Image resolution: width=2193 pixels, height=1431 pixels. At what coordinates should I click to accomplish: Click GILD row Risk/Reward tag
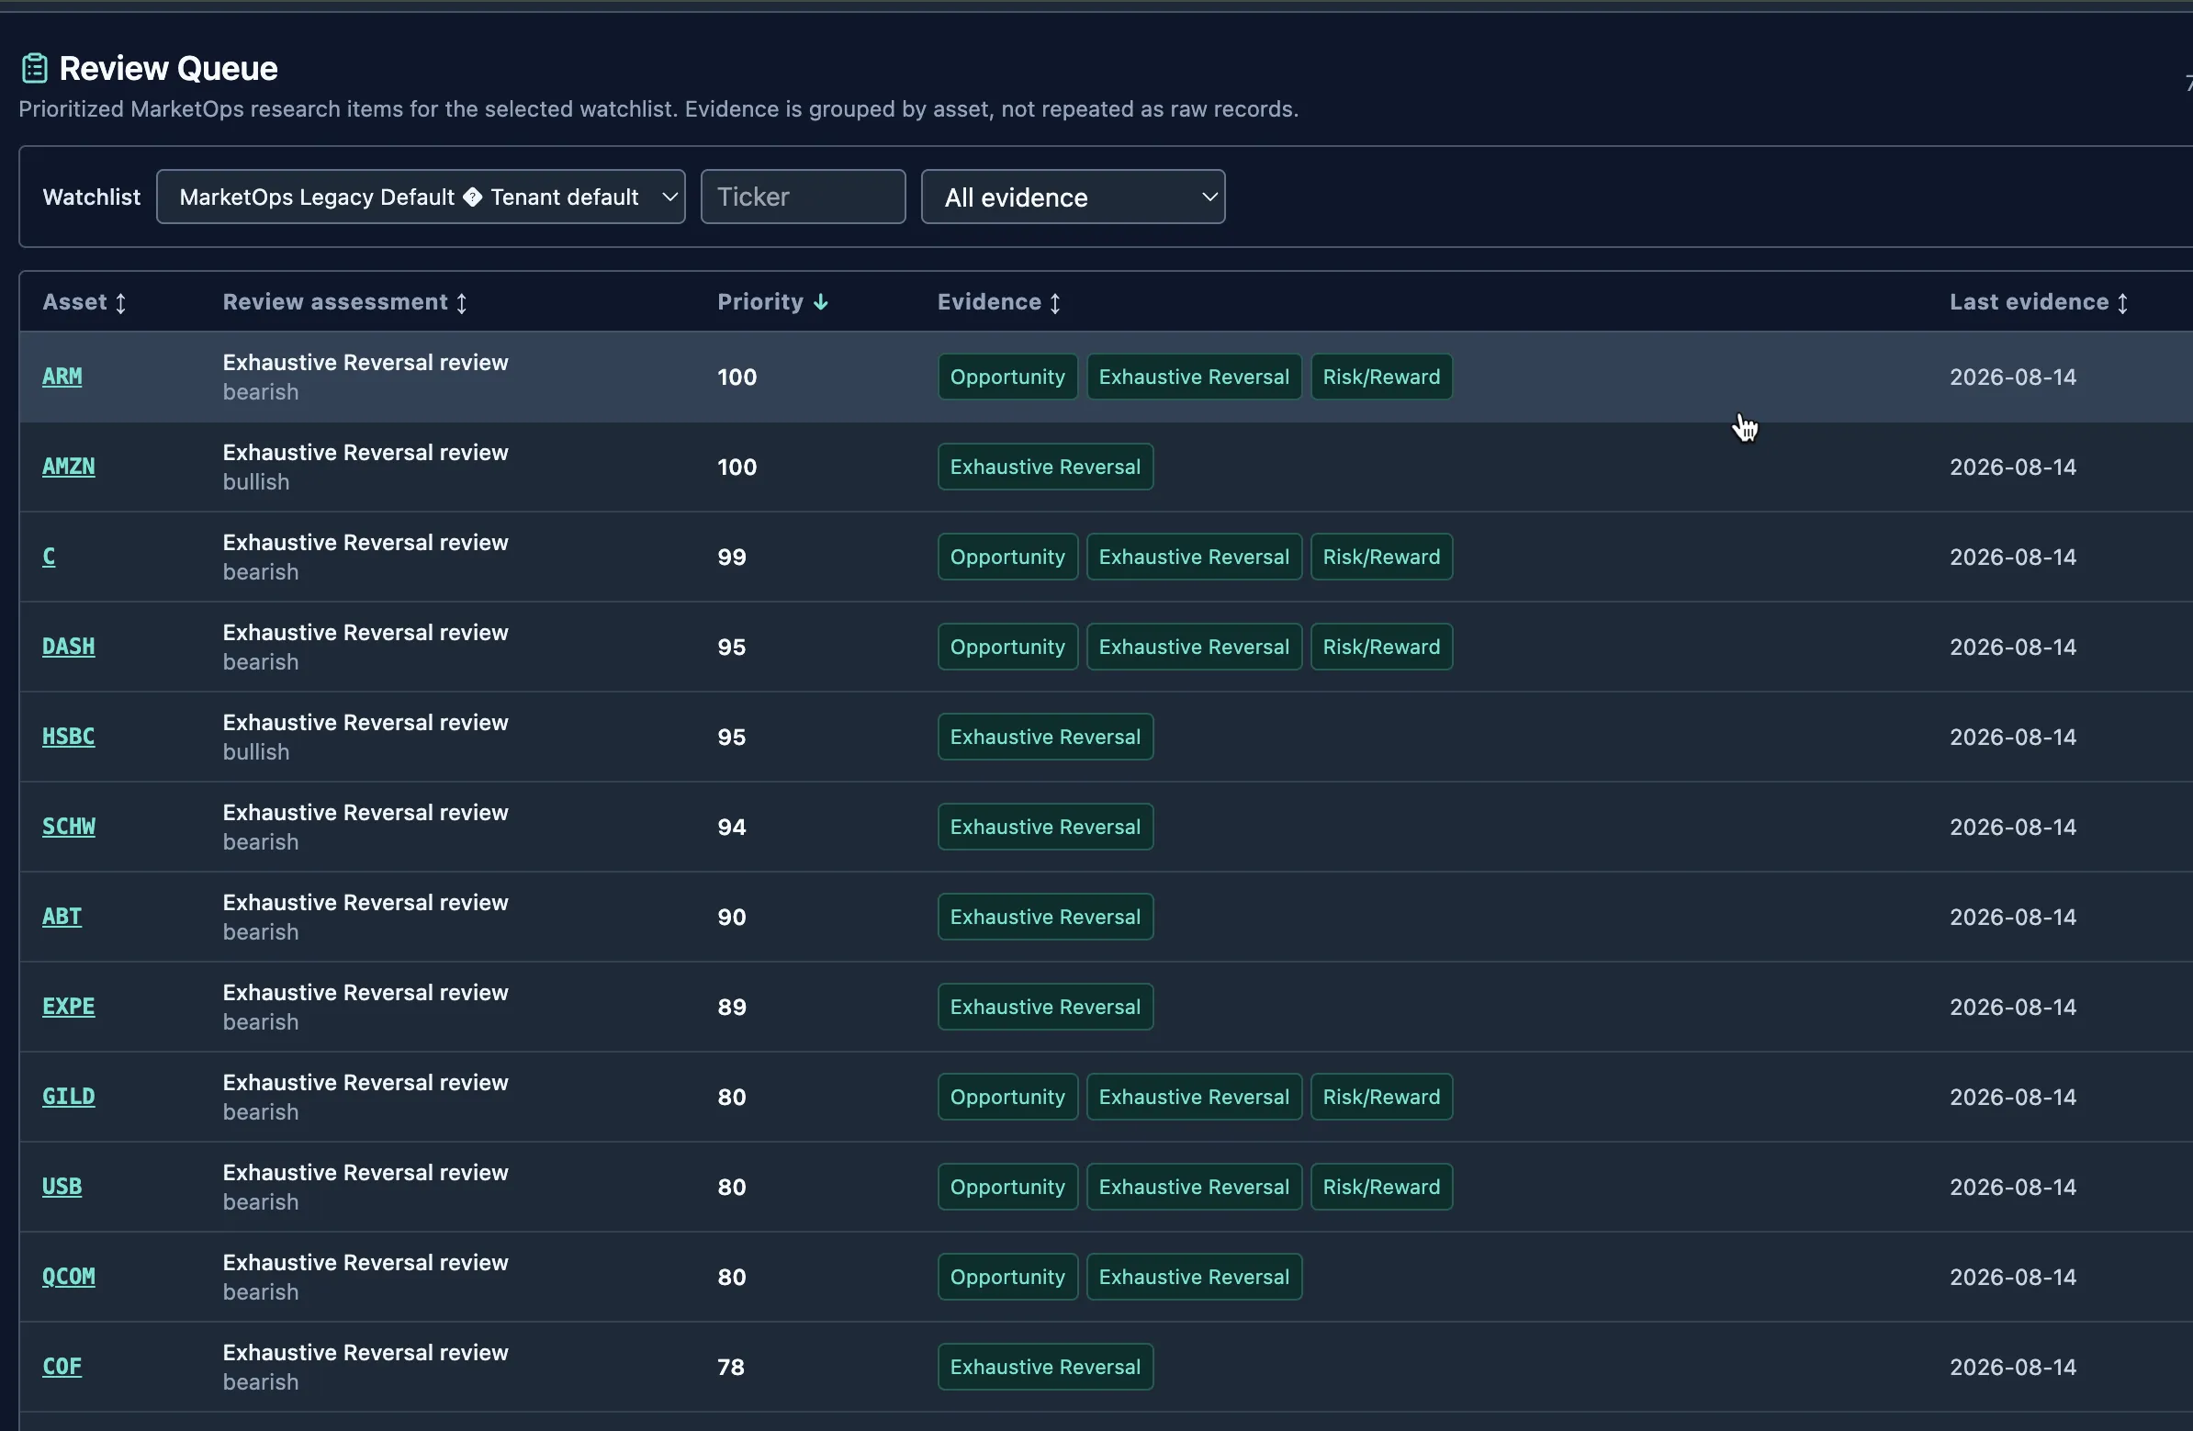[1381, 1097]
